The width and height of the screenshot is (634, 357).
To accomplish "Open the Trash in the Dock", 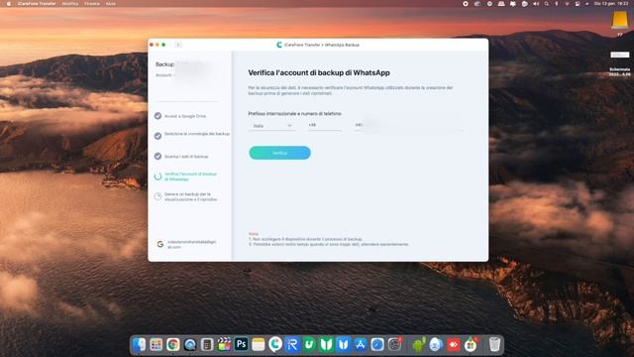I will coord(494,344).
